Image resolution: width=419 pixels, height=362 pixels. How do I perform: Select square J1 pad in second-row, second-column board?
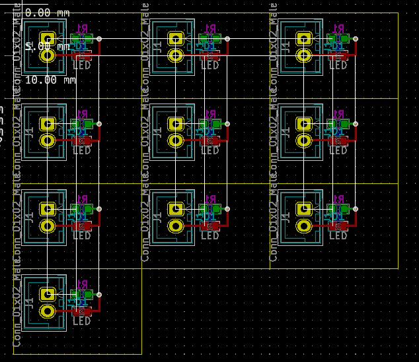176,124
